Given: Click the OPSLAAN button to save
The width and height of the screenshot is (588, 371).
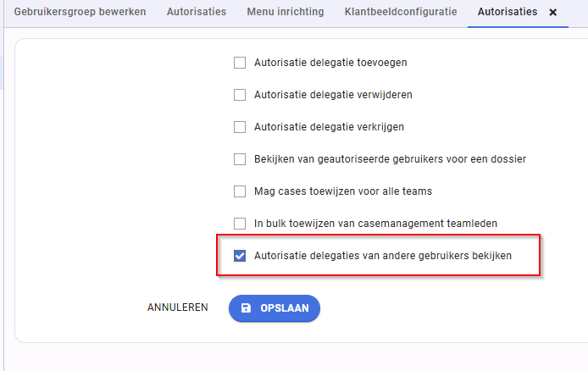Looking at the screenshot, I should (x=275, y=308).
